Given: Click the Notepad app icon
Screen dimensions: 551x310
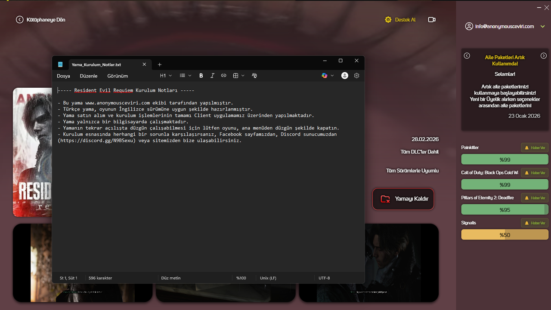Looking at the screenshot, I should tap(60, 64).
